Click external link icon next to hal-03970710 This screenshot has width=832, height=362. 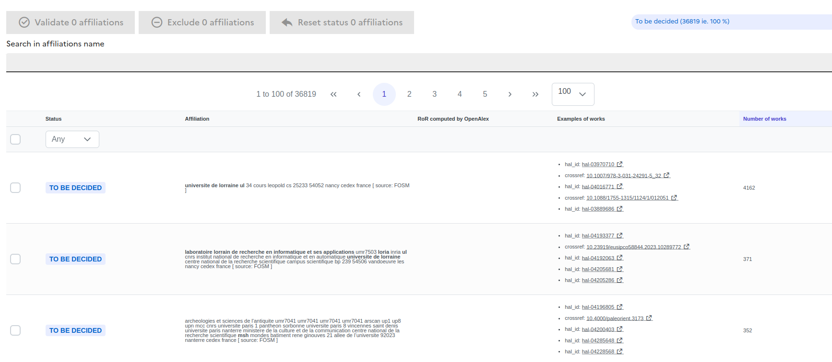(x=619, y=164)
